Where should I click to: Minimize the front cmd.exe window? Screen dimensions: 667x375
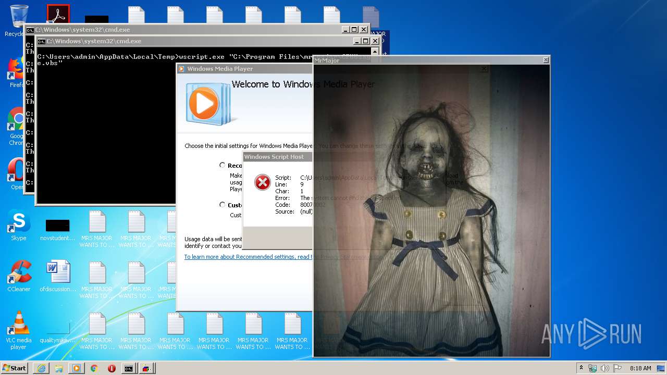pyautogui.click(x=357, y=41)
